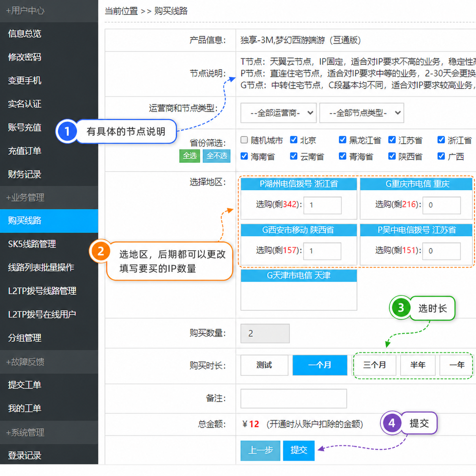
Task: Collapse the +业务管理 section header
Action: (x=49, y=197)
